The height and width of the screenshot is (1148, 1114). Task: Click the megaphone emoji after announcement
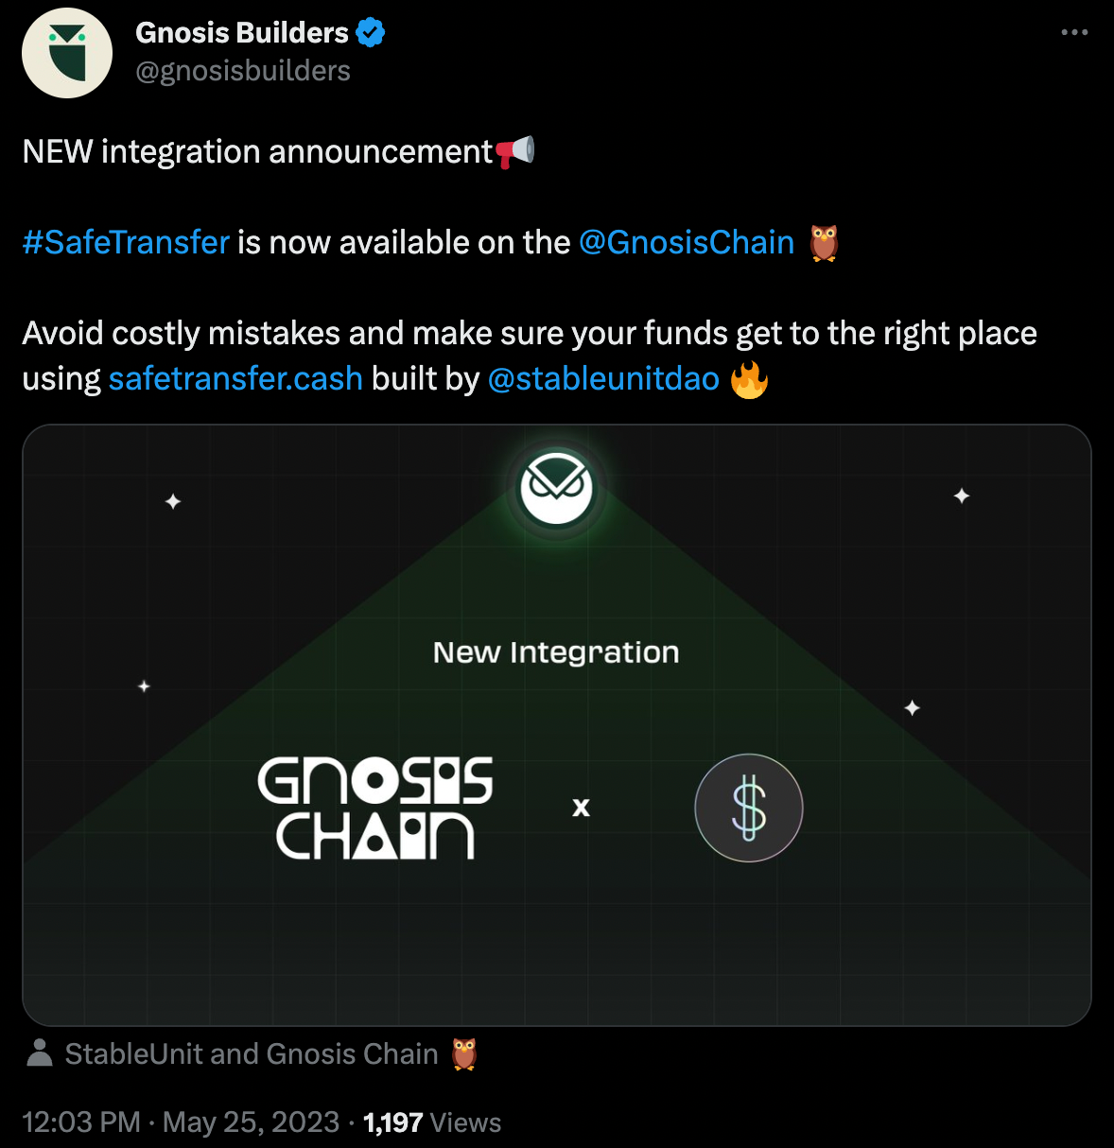tap(515, 151)
